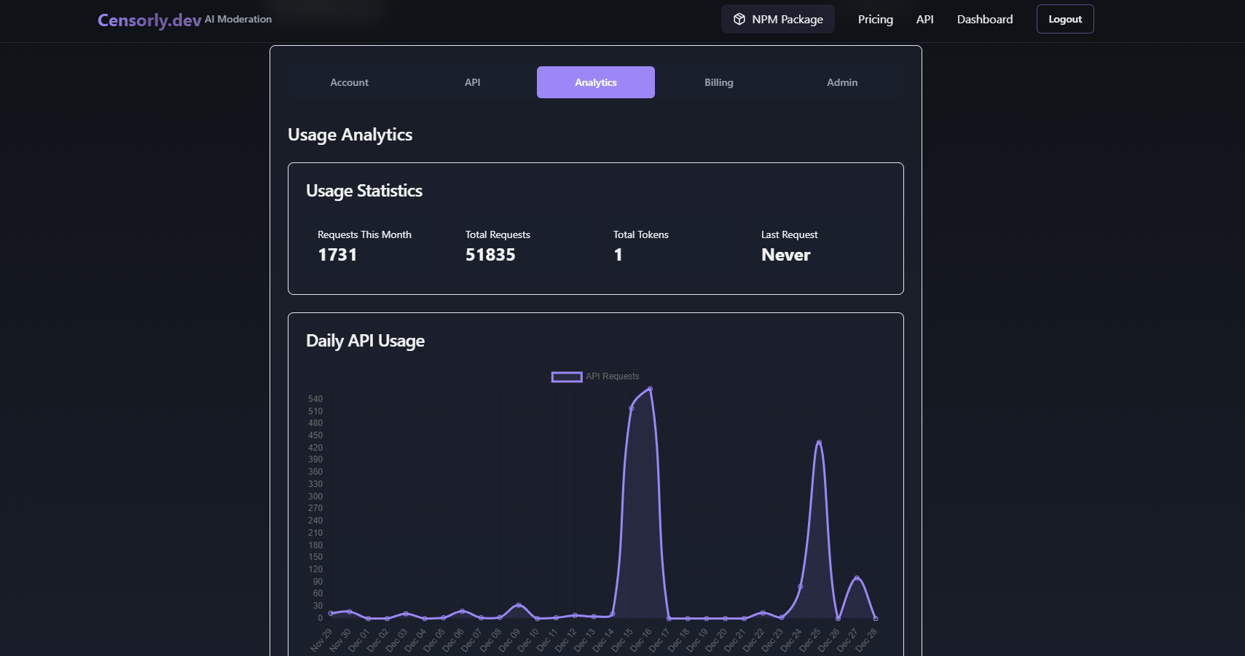Select the Analytics tab
Screen dimensions: 1245x656
pos(596,82)
